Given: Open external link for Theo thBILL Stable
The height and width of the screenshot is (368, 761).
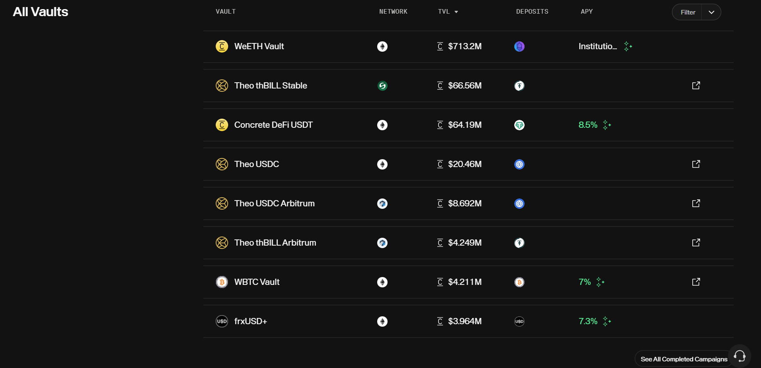Looking at the screenshot, I should point(696,86).
